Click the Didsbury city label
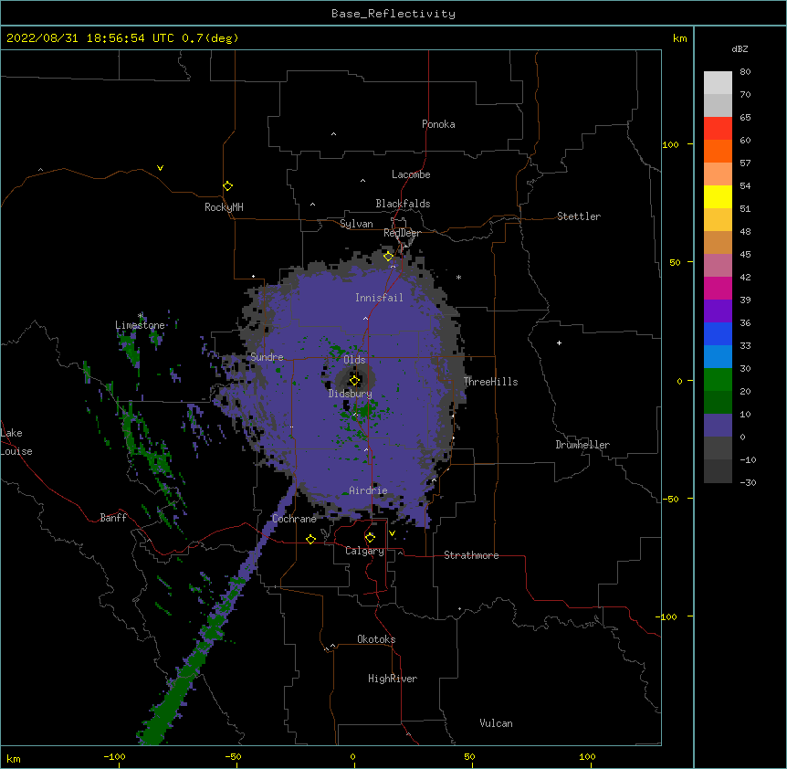The image size is (787, 769). point(350,394)
